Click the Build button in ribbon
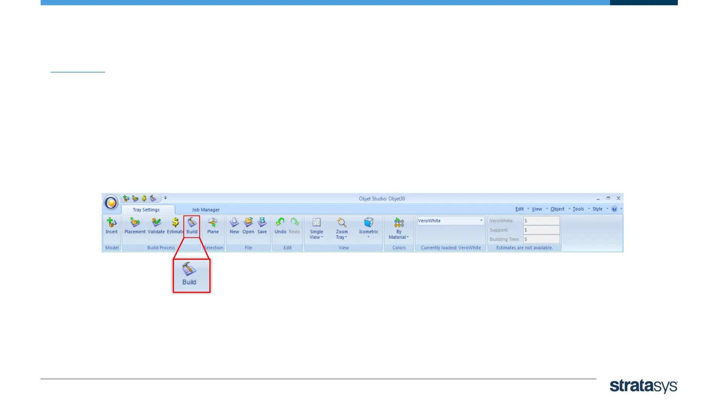 tap(192, 226)
